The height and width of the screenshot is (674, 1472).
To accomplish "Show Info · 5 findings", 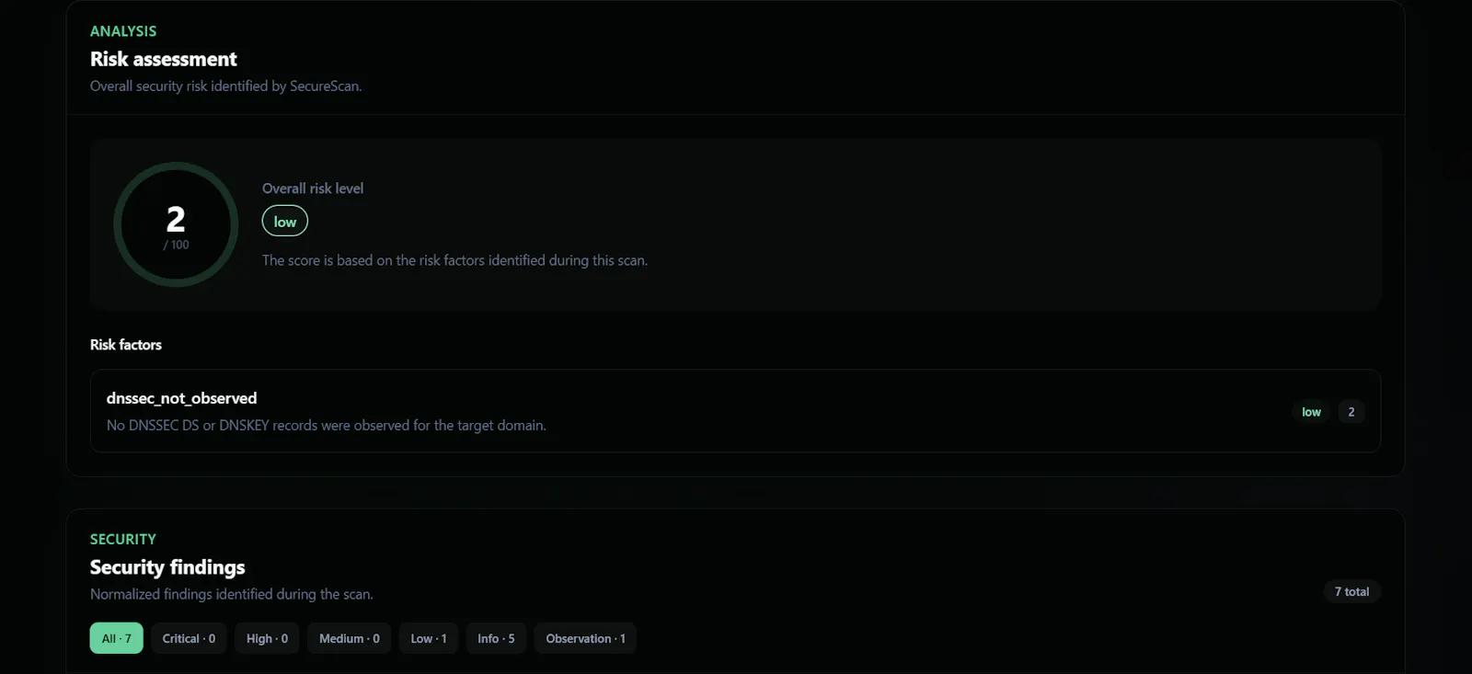I will coord(496,638).
